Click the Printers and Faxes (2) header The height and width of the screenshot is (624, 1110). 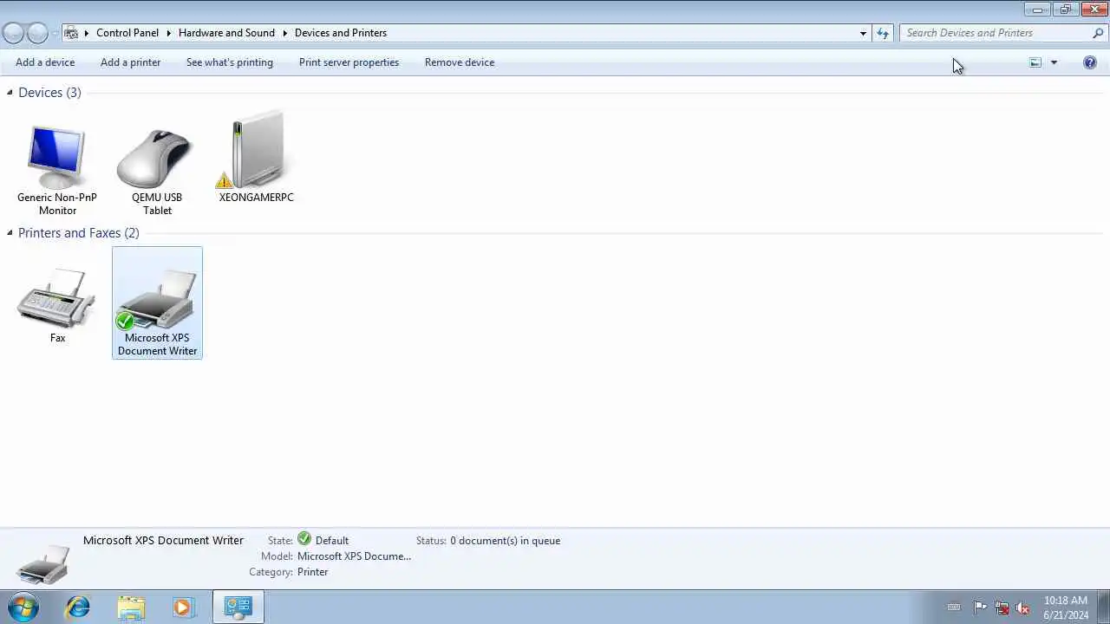(79, 233)
